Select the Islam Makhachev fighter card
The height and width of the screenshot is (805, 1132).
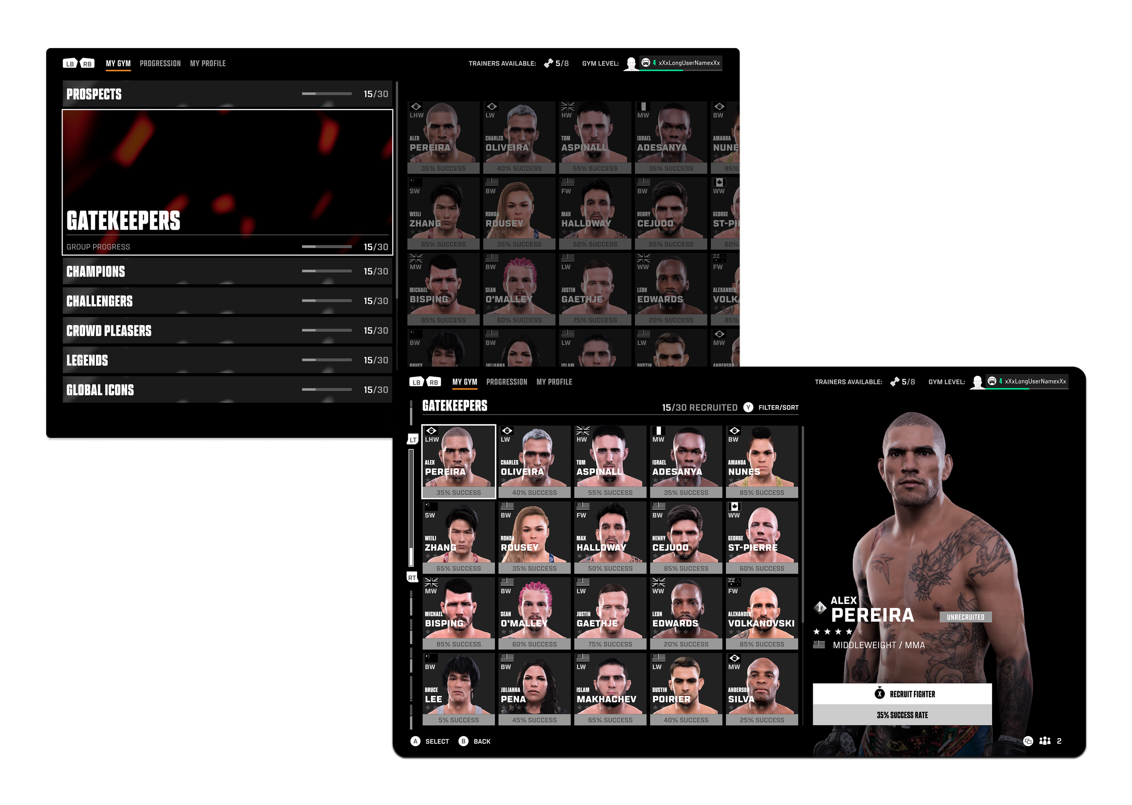click(610, 689)
